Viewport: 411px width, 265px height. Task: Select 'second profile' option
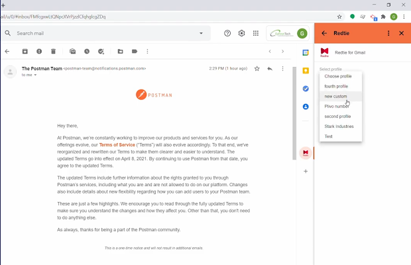click(x=341, y=116)
